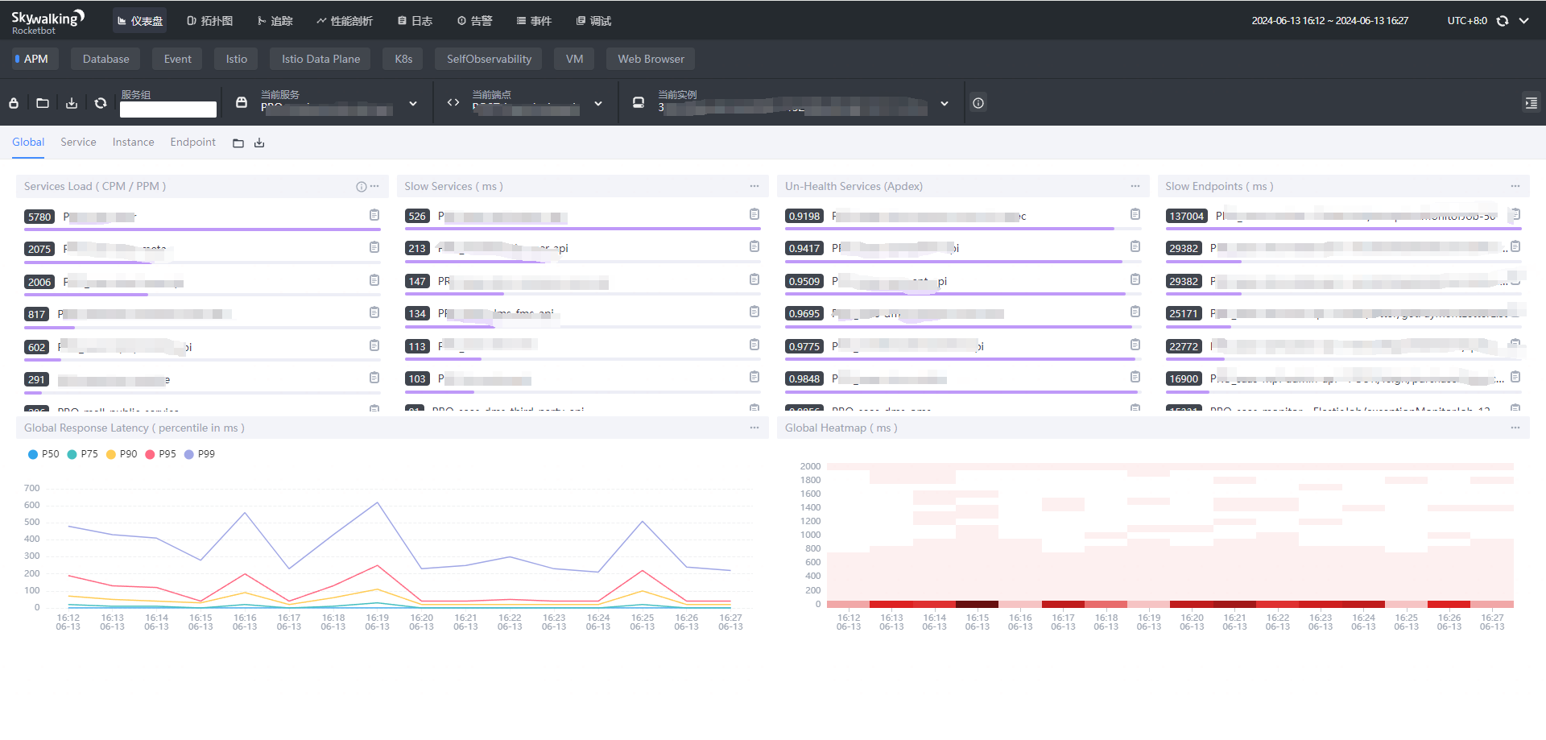
Task: Open Services Load panel more options
Action: coord(374,186)
